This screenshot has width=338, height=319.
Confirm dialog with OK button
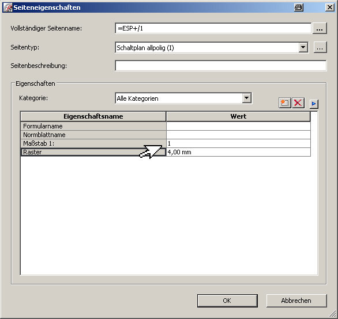pyautogui.click(x=227, y=301)
